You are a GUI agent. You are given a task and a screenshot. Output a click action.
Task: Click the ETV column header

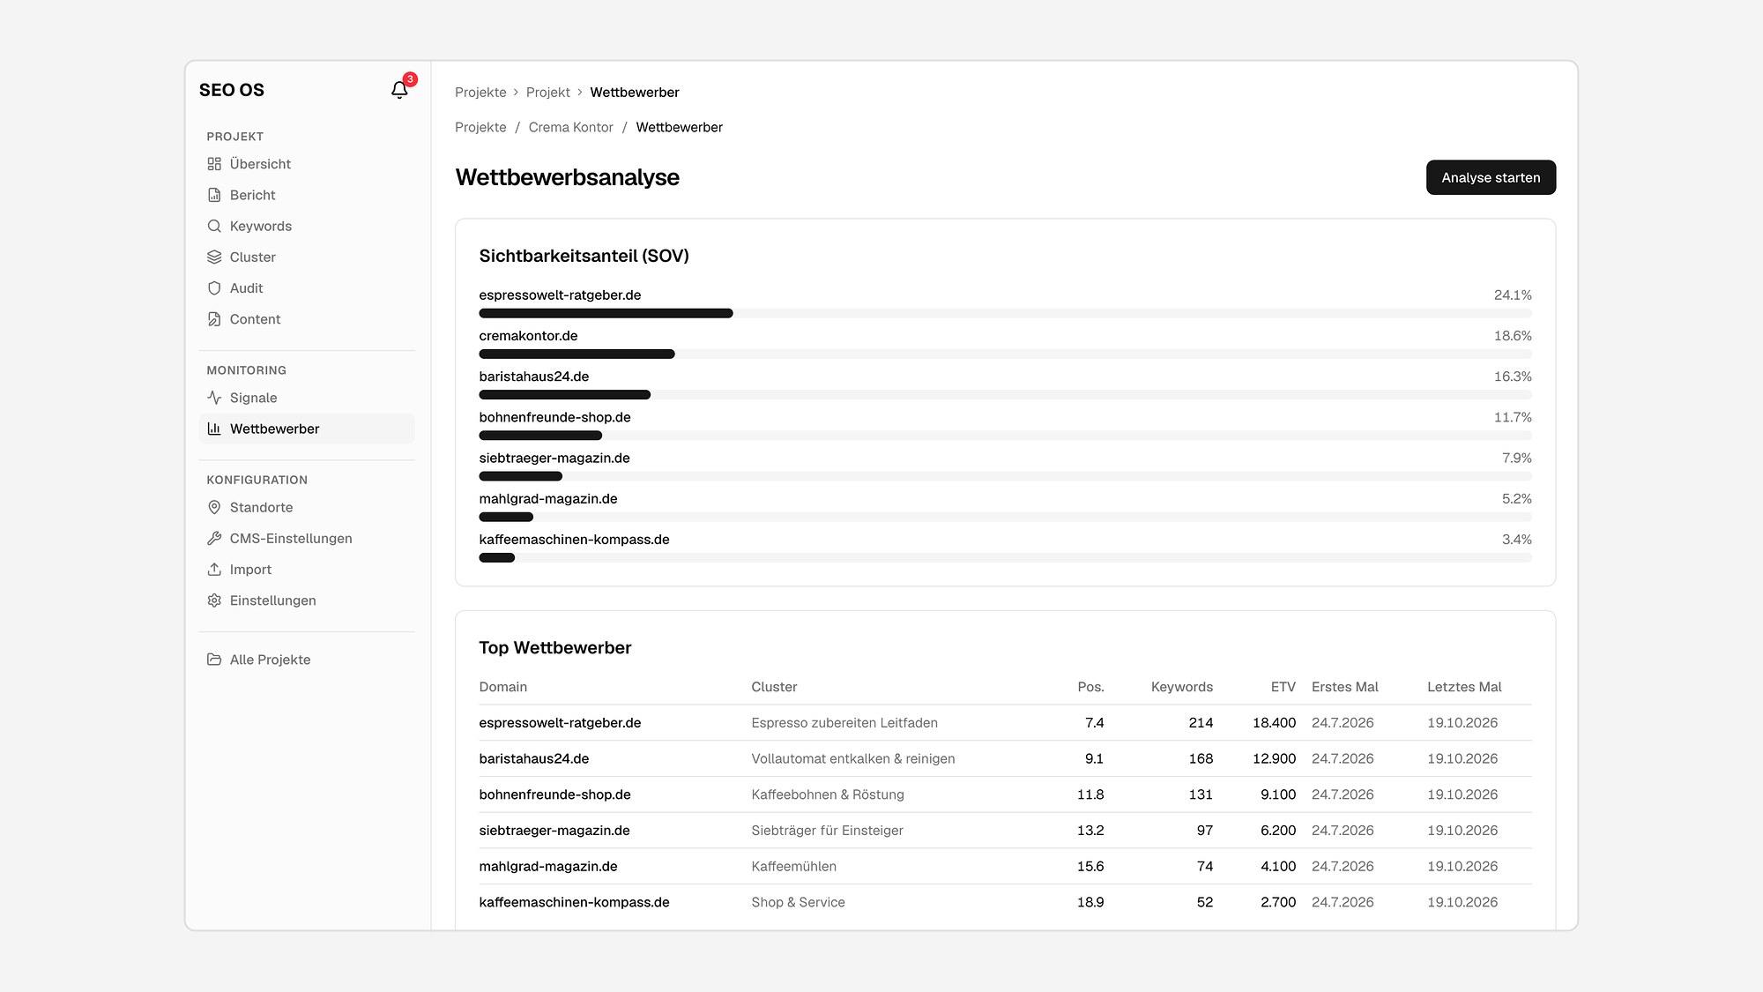pos(1283,687)
